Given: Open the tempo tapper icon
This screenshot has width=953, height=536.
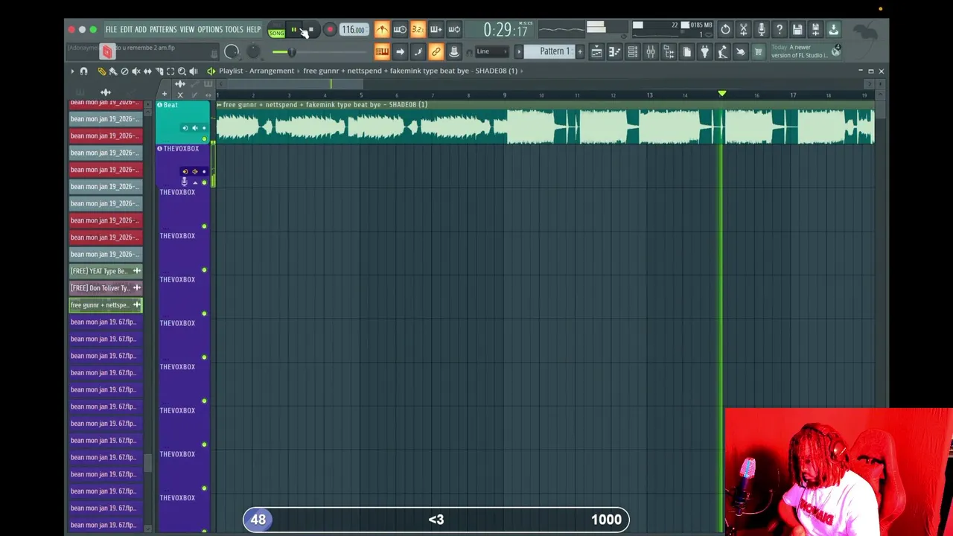Looking at the screenshot, I should (722, 51).
